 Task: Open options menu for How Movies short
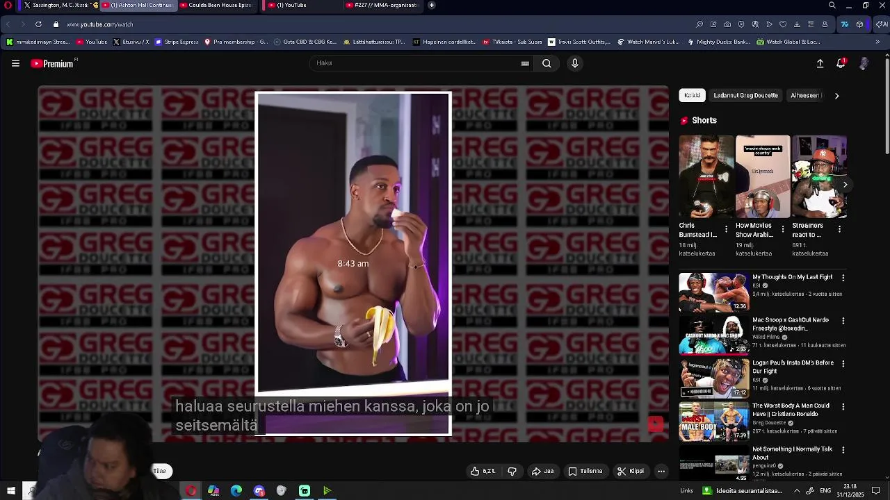click(783, 229)
